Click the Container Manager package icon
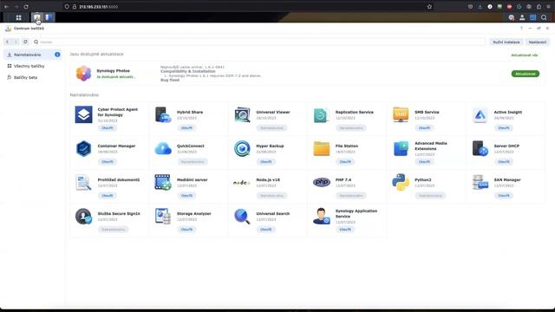555x312 pixels. pyautogui.click(x=83, y=148)
